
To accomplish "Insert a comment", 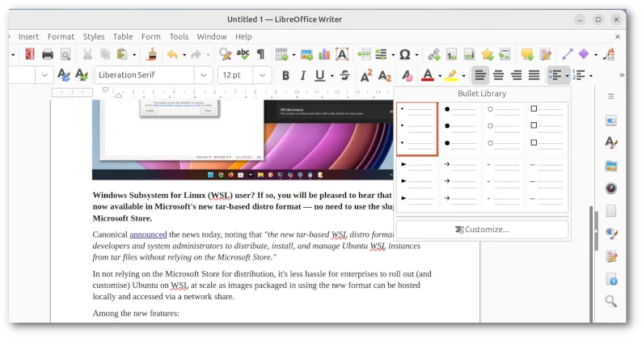I will click(x=527, y=54).
